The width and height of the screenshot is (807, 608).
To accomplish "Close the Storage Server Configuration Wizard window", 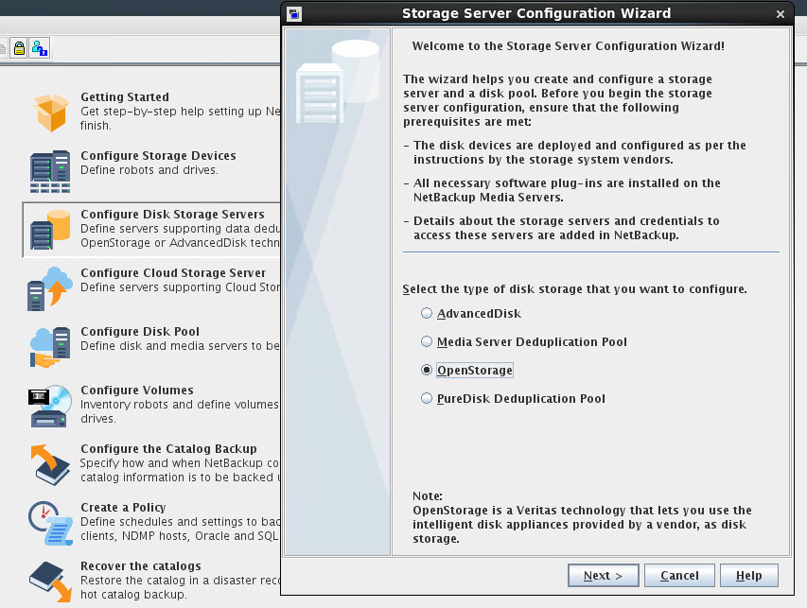I will [x=781, y=14].
